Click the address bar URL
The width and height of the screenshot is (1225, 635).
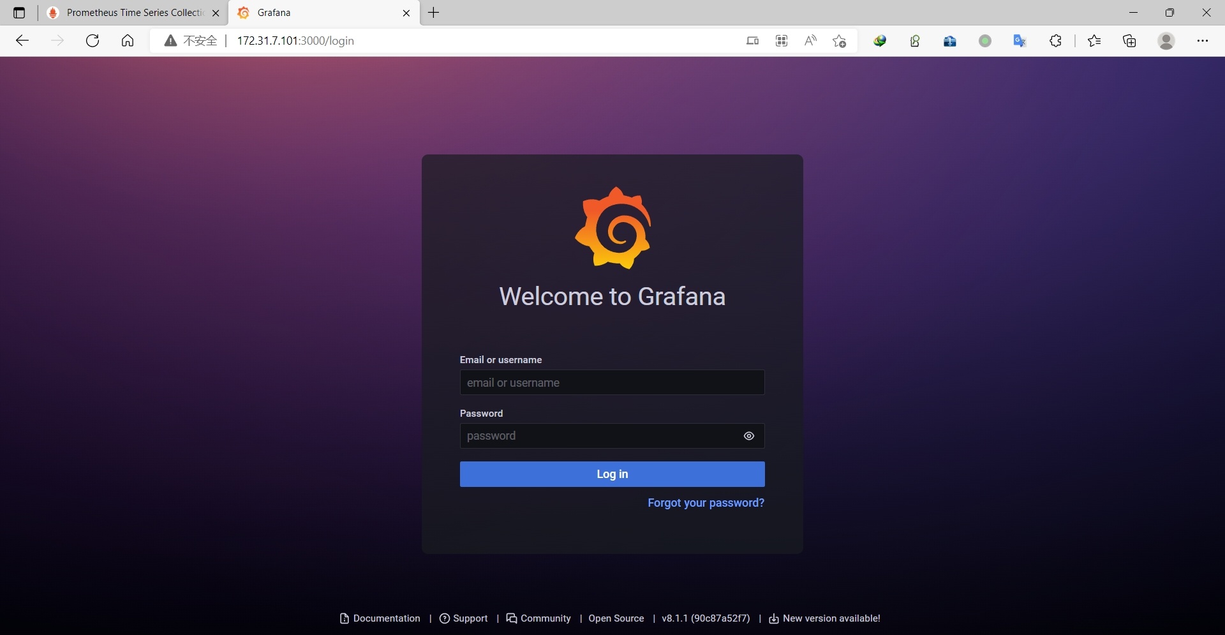295,41
